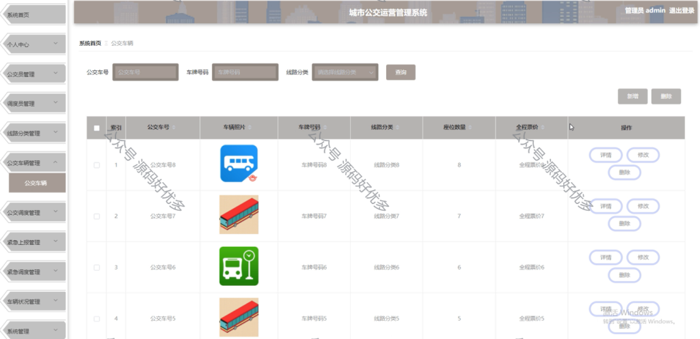Open the 线路分类 filter dropdown
Screen dimensions: 700x339
[x=345, y=72]
